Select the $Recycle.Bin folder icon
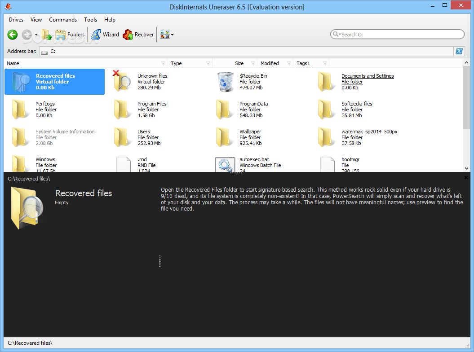This screenshot has height=352, width=474. point(225,82)
